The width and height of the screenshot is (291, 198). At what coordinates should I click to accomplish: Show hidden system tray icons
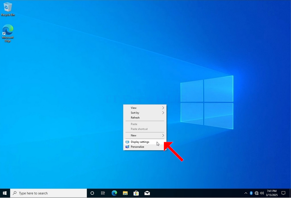point(246,193)
